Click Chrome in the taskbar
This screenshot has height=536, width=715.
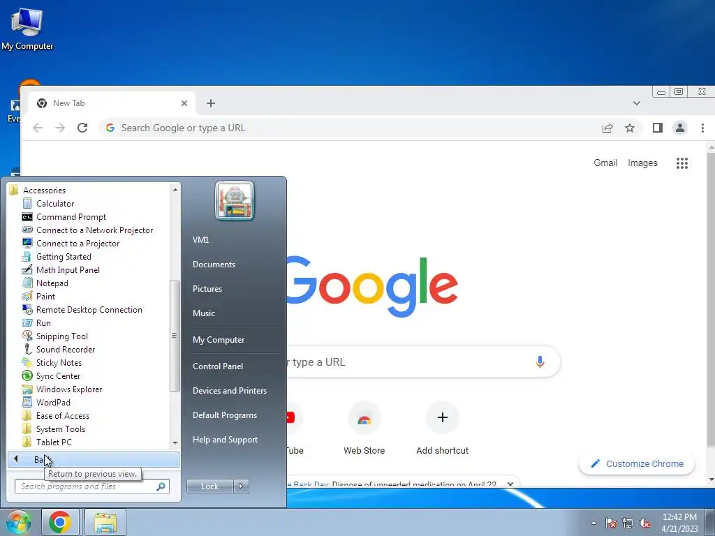tap(60, 522)
